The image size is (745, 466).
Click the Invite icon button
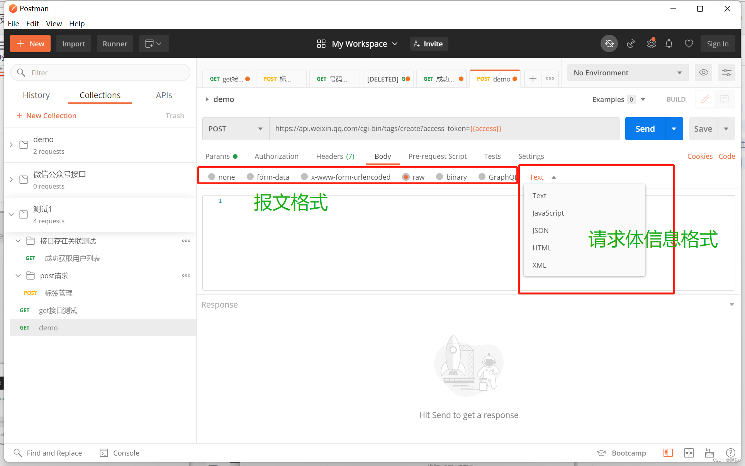(429, 44)
